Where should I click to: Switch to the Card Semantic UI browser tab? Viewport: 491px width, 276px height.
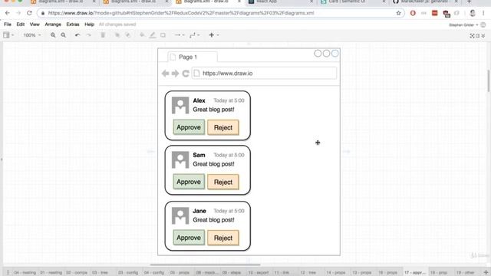pos(353,2)
